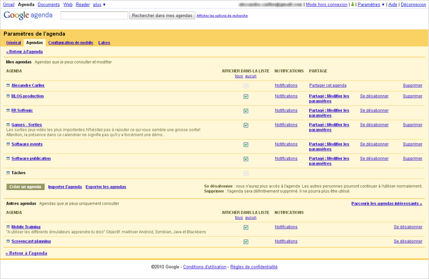Click top Retour à l'agenda link
Viewport: 429px width, 279px height.
click(25, 52)
